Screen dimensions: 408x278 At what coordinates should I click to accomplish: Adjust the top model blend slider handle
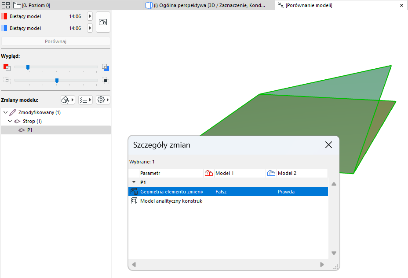(x=28, y=67)
